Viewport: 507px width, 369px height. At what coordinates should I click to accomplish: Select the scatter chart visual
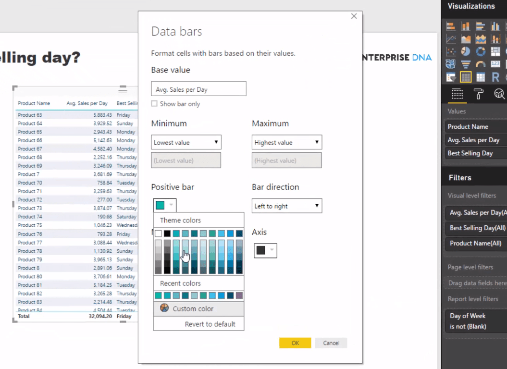coord(451,52)
